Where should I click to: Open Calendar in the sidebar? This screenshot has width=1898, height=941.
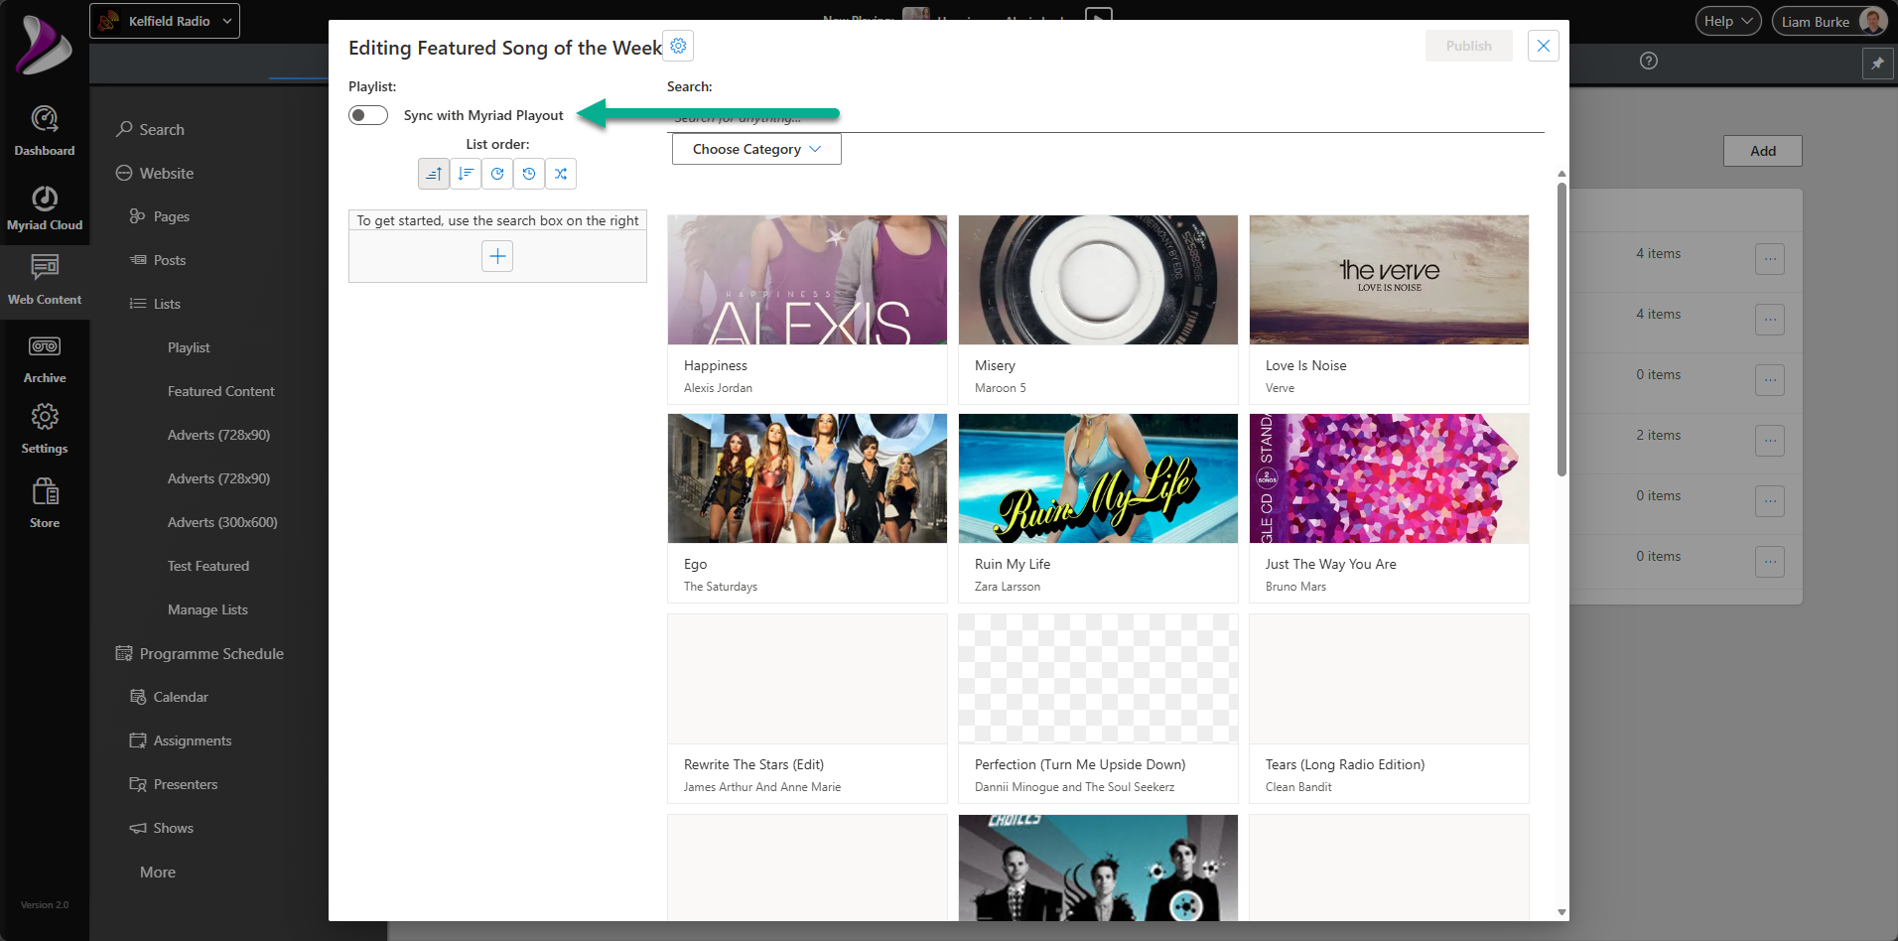(169, 697)
